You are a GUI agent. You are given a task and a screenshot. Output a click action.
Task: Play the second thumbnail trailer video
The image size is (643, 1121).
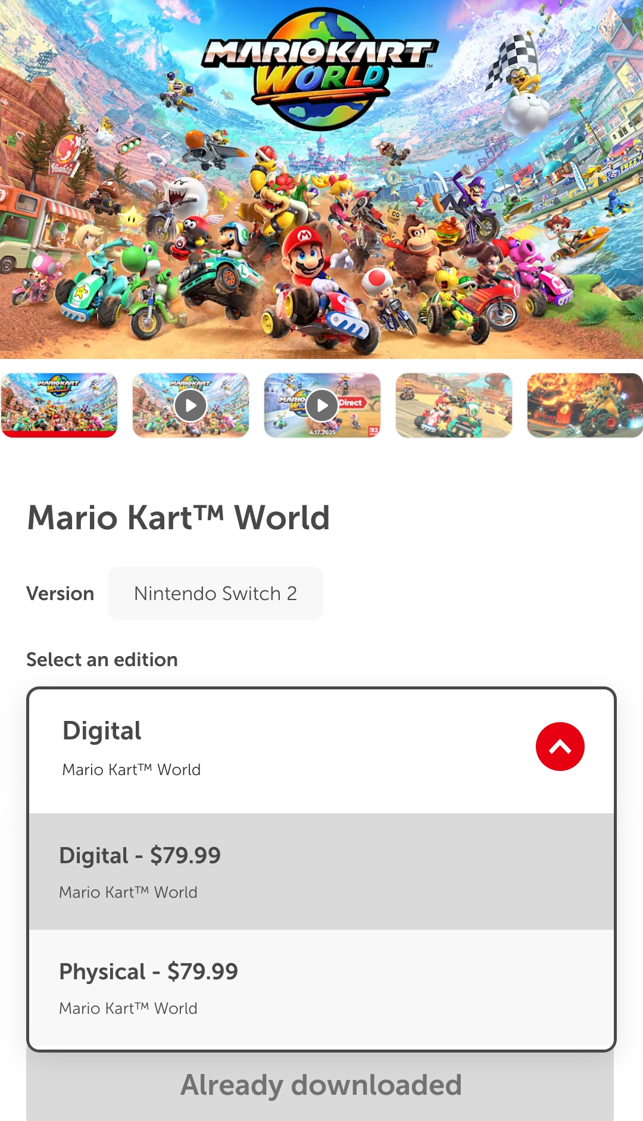point(191,405)
